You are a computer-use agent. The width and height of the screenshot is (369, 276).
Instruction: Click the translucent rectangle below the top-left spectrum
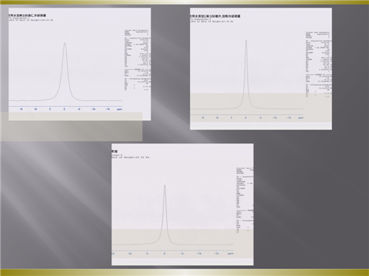(x=71, y=127)
